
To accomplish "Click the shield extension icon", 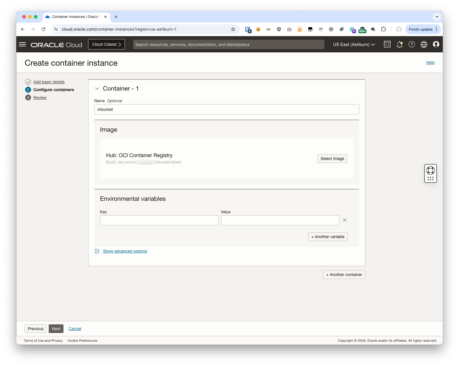I will 279,29.
